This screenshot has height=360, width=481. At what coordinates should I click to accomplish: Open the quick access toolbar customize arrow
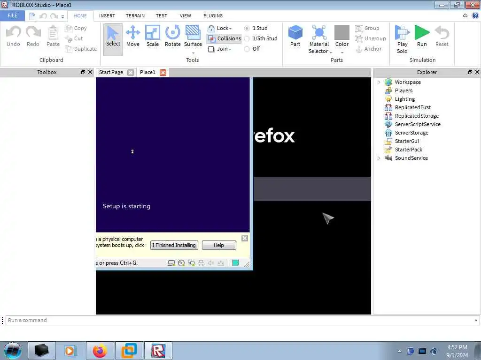click(x=62, y=17)
